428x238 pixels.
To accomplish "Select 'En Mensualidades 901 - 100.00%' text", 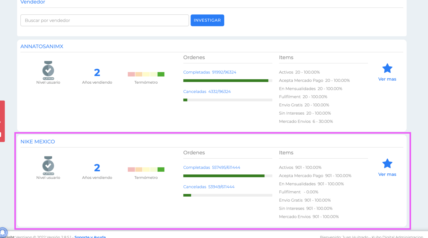I will (311, 184).
